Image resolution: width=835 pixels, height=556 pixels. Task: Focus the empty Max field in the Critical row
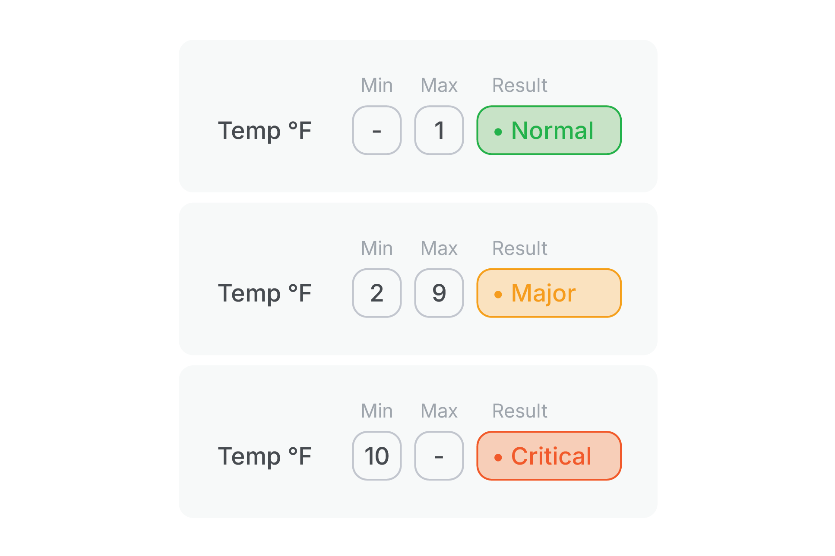(x=439, y=455)
